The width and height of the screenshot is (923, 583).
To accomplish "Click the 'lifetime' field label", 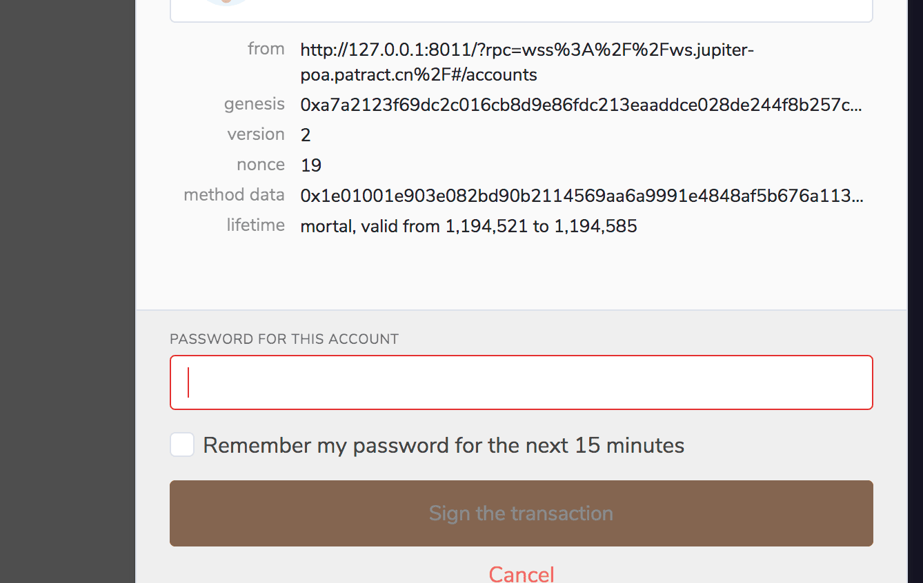I will click(x=255, y=225).
